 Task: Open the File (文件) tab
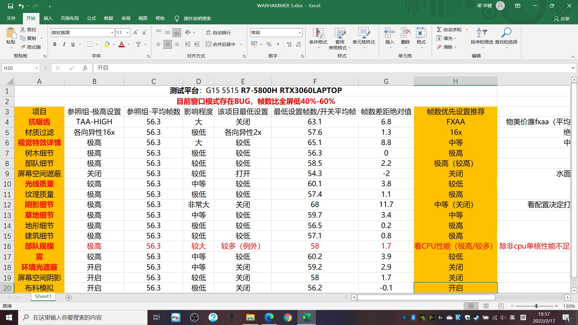pyautogui.click(x=11, y=18)
